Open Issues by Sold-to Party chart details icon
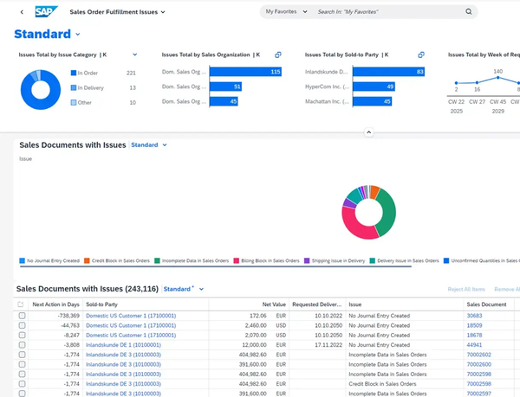This screenshot has height=397, width=520. click(421, 54)
